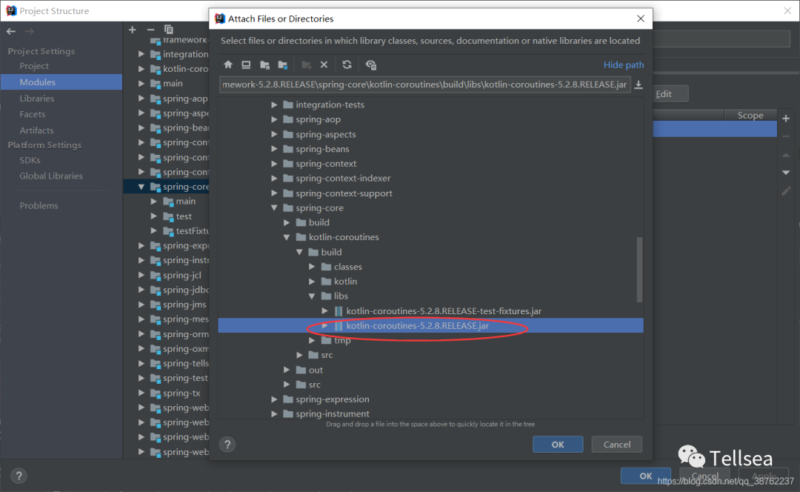Navigate back with left arrow
The width and height of the screenshot is (800, 492).
tap(10, 32)
